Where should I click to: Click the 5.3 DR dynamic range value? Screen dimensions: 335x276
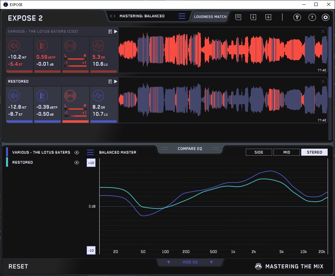click(99, 57)
